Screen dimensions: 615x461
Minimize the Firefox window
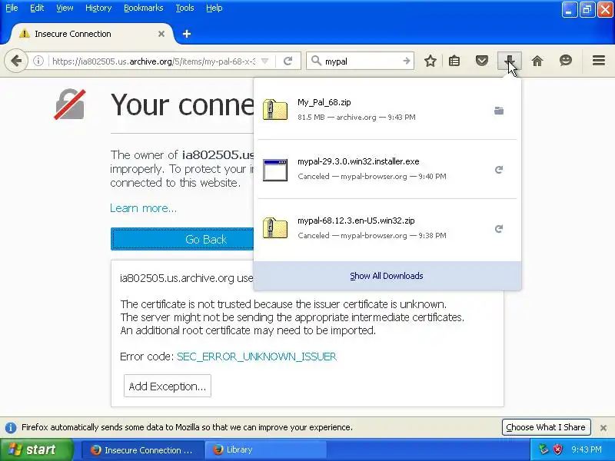tap(569, 10)
